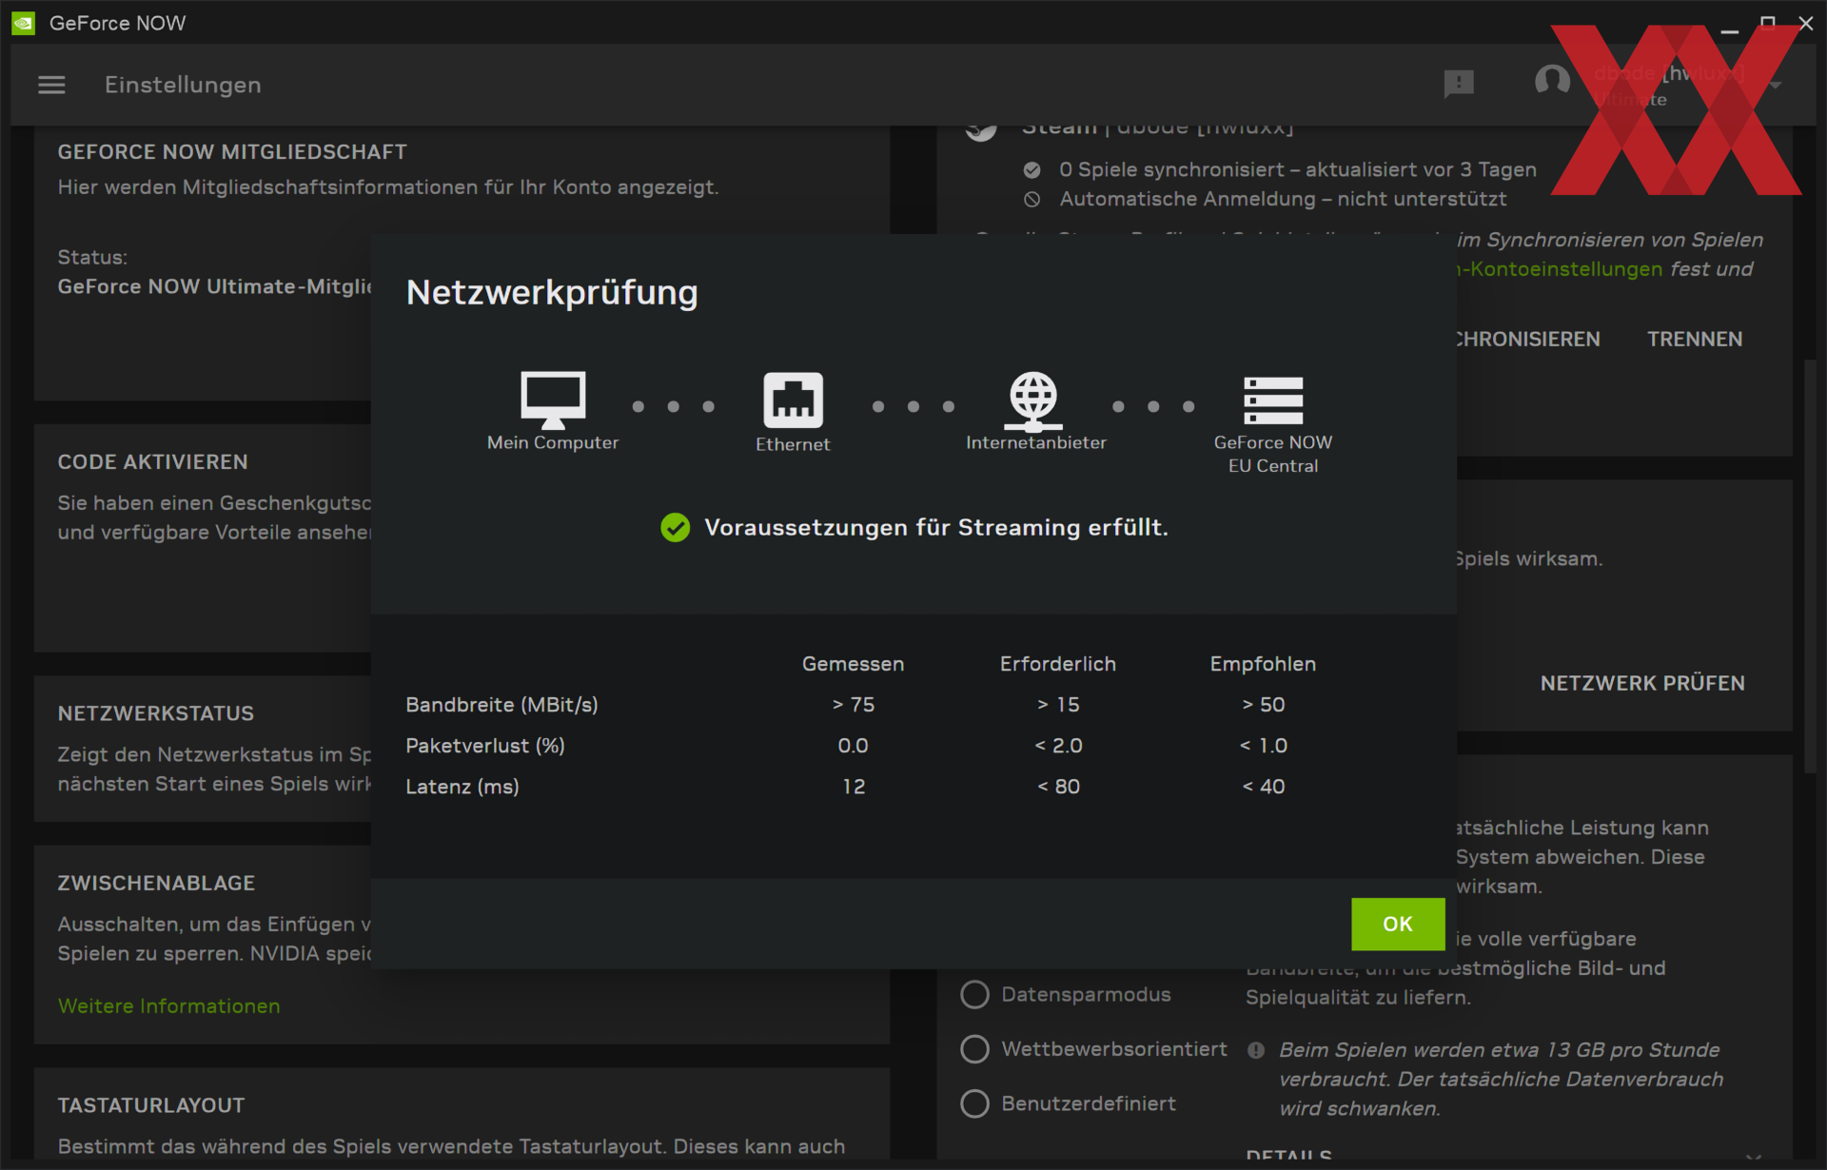Expand the DETAILS section chevron

pyautogui.click(x=1754, y=1156)
